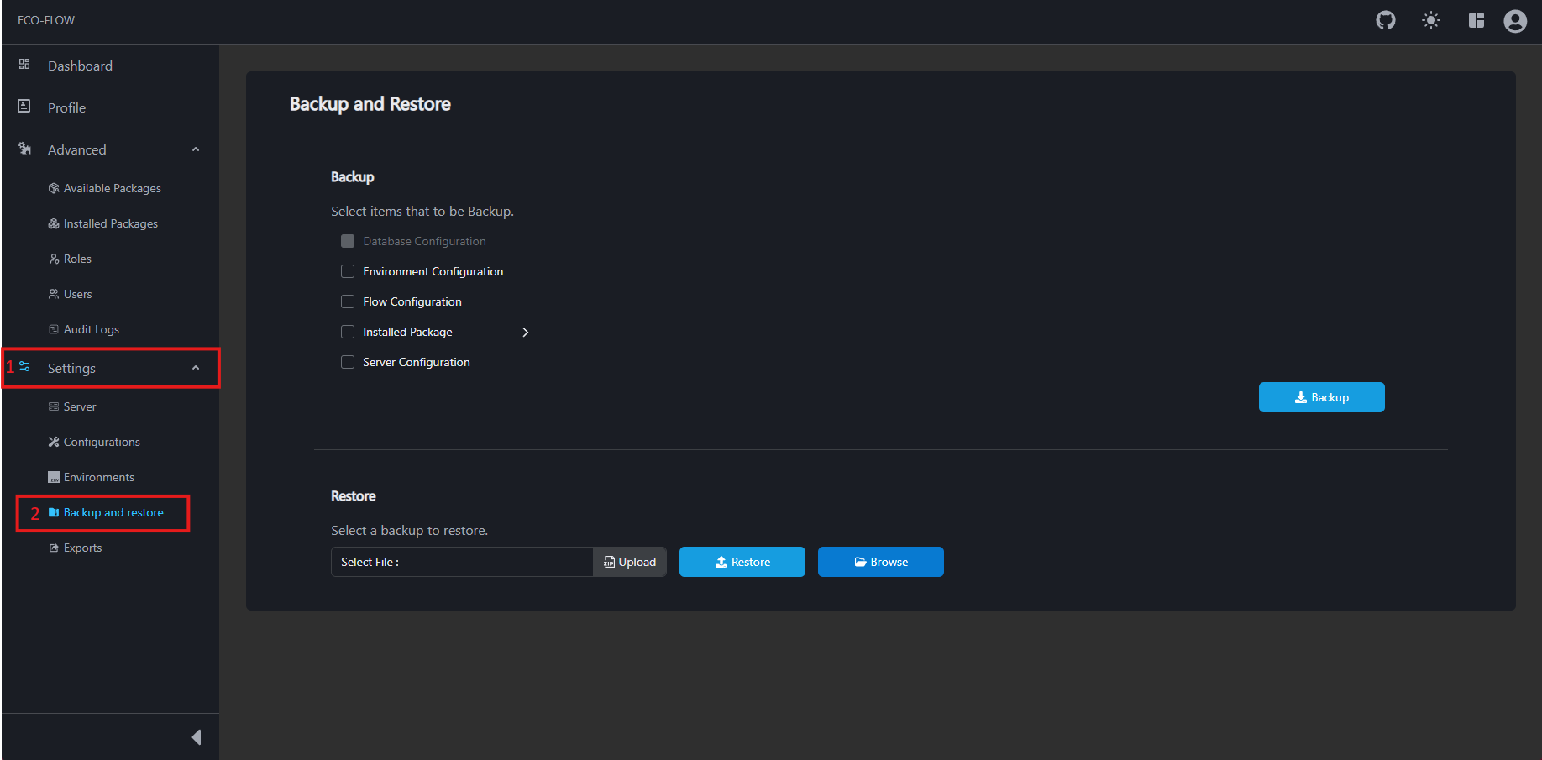Click the Advanced section icon
Screen dimensions: 1542x760
pyautogui.click(x=25, y=149)
